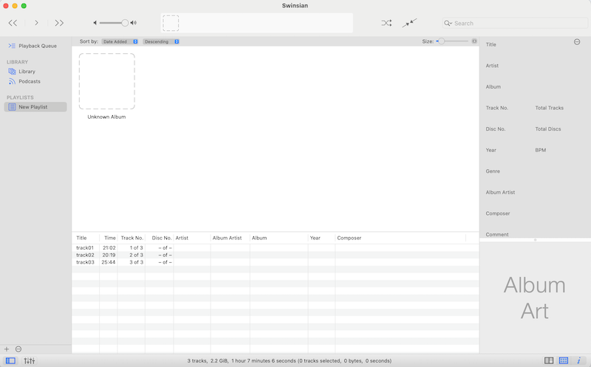Click the Title field in the inspector

pyautogui.click(x=491, y=44)
